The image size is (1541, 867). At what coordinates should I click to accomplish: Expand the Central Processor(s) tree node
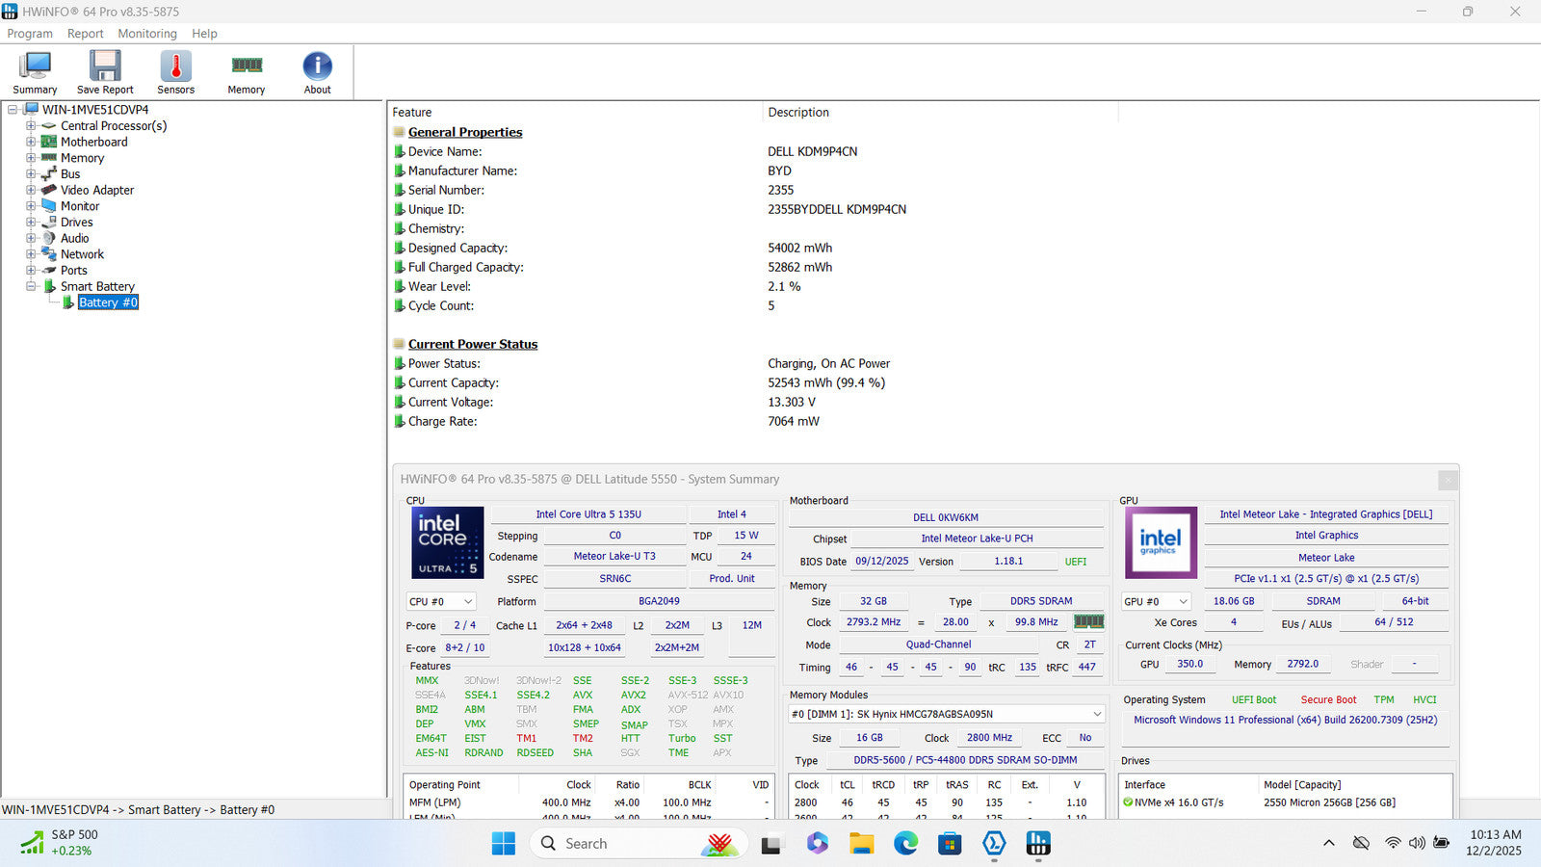(x=31, y=126)
